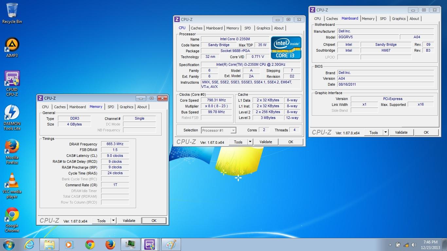Click Show desktop strip at taskbar end
This screenshot has height=251, width=447.
point(444,244)
